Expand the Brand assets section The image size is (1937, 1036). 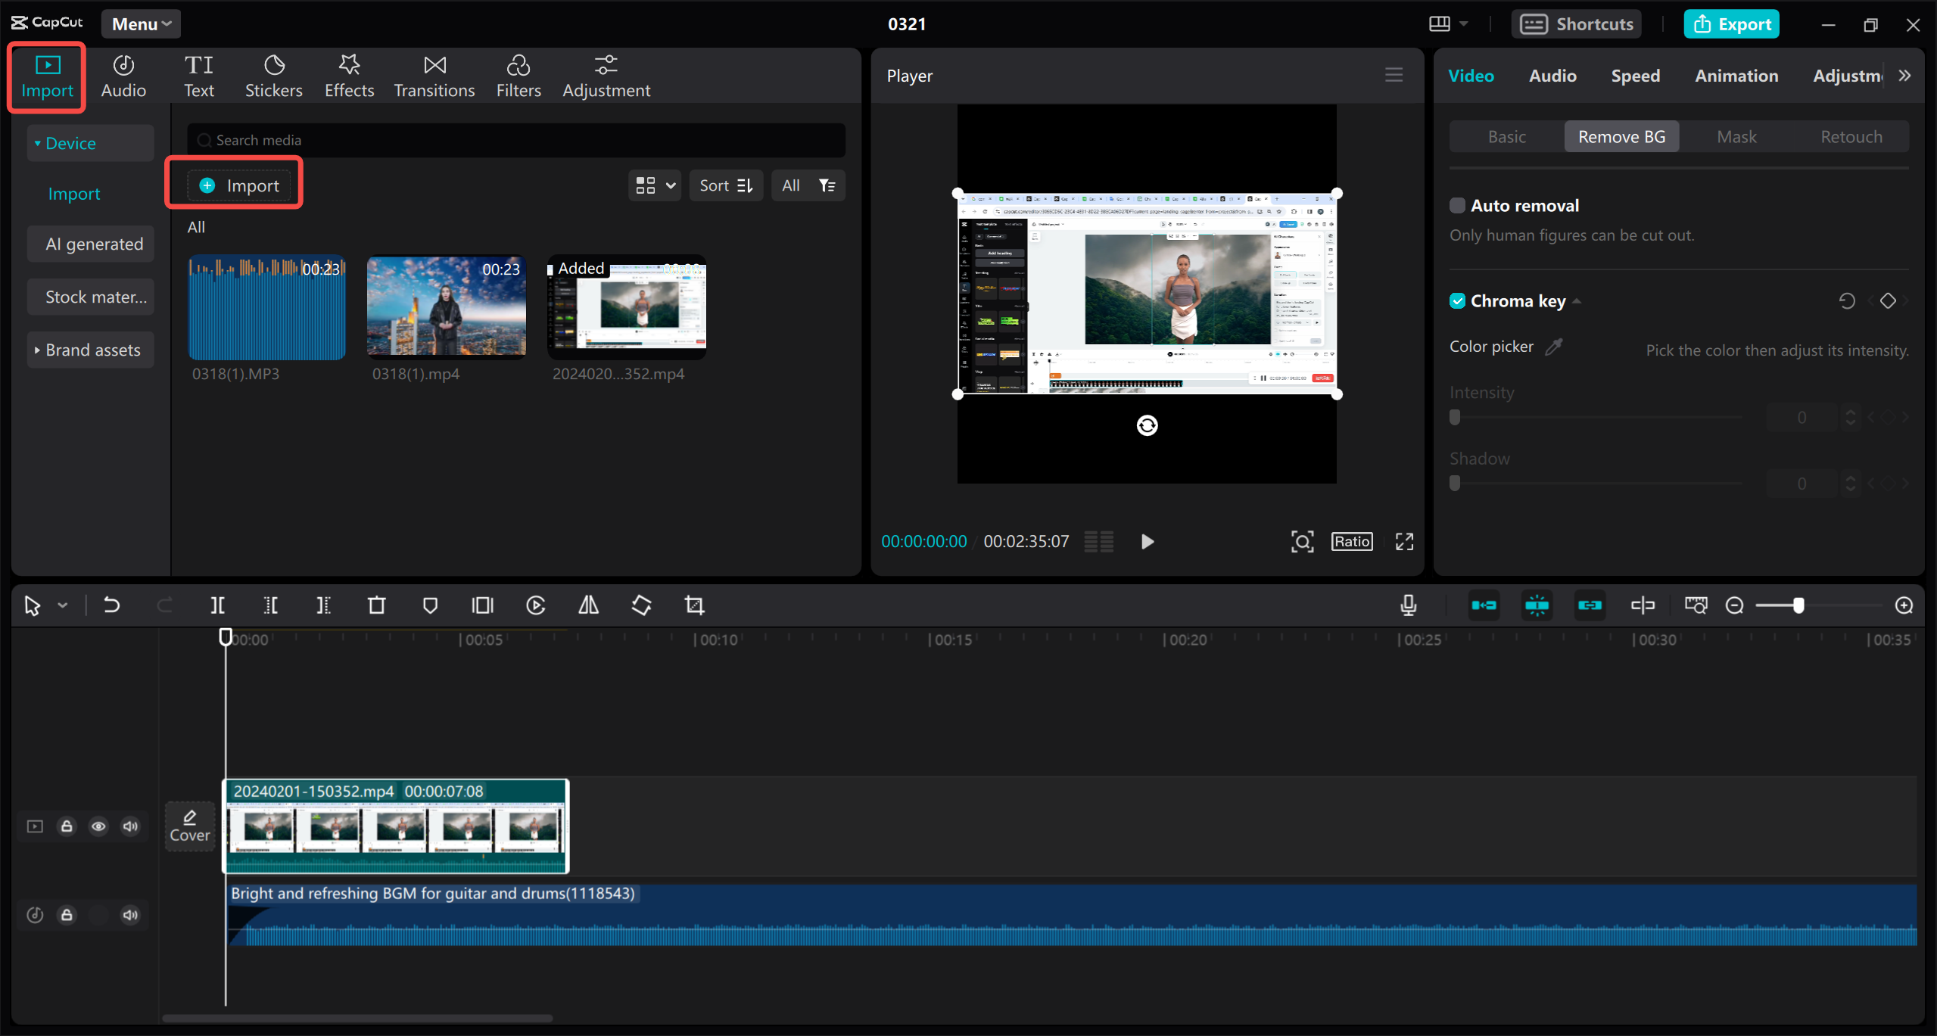[x=90, y=349]
